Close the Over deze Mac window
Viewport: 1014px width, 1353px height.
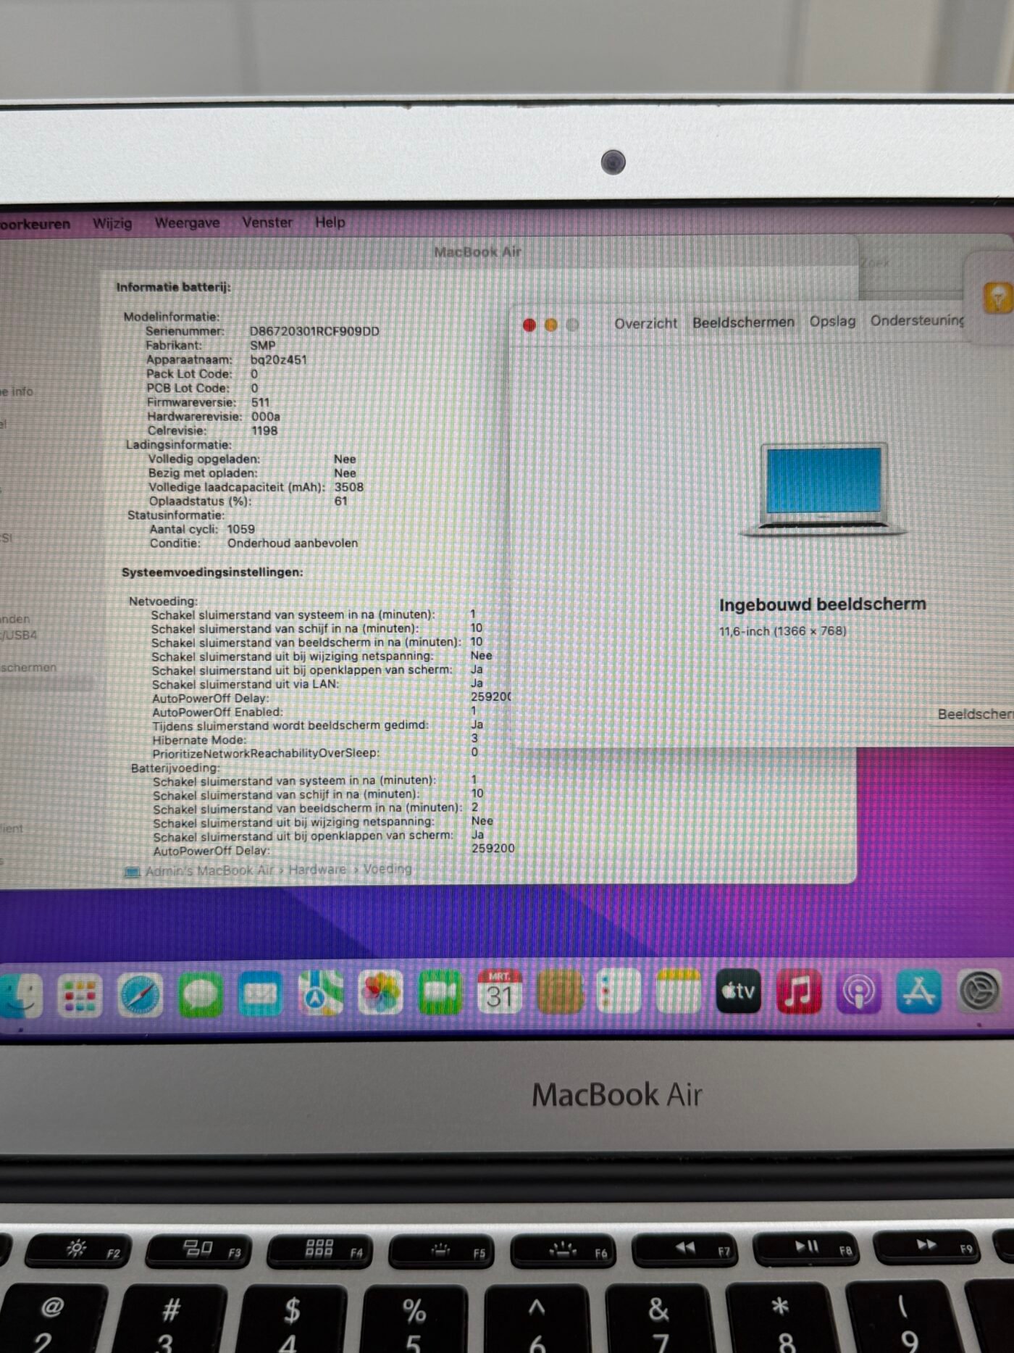click(529, 325)
